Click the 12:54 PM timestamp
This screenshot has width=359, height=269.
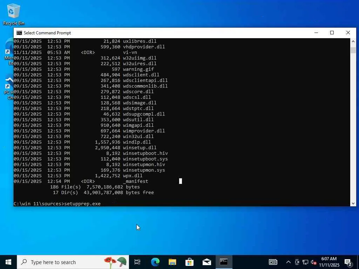point(59,181)
